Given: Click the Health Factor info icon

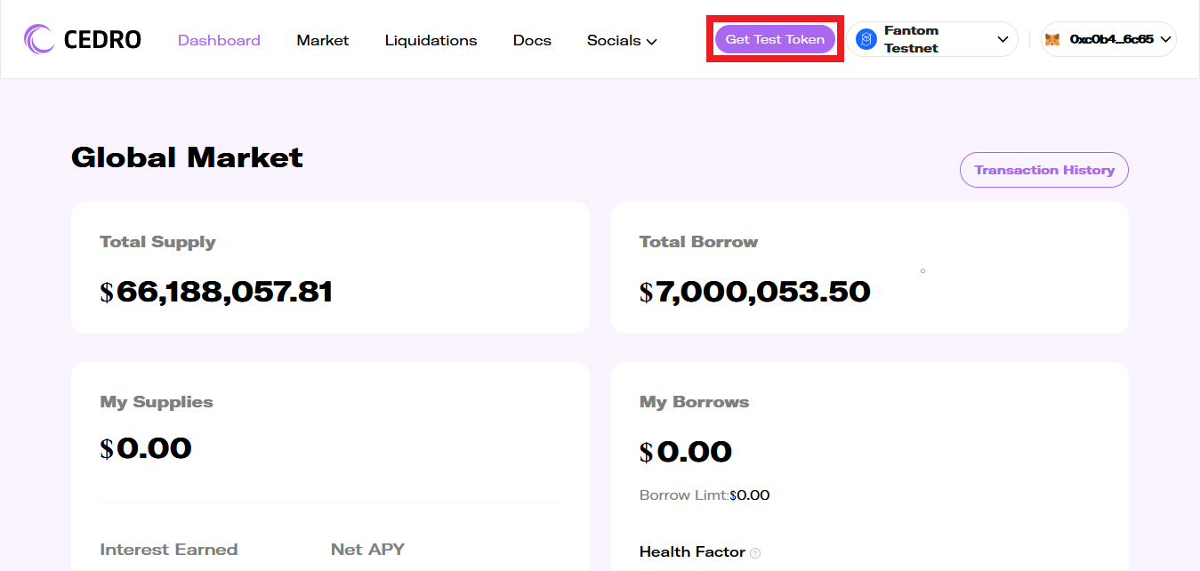Looking at the screenshot, I should 755,553.
